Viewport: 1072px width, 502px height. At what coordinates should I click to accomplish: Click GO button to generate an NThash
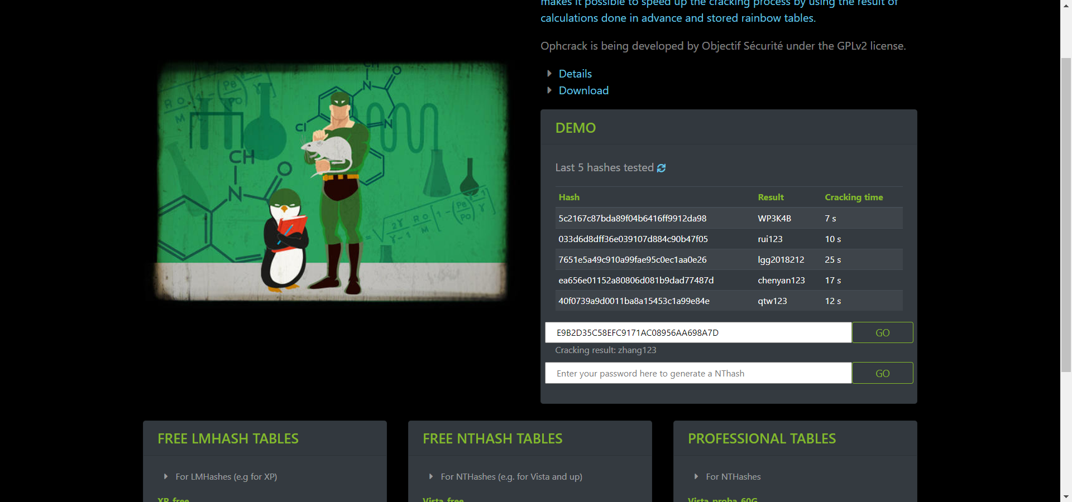point(883,373)
